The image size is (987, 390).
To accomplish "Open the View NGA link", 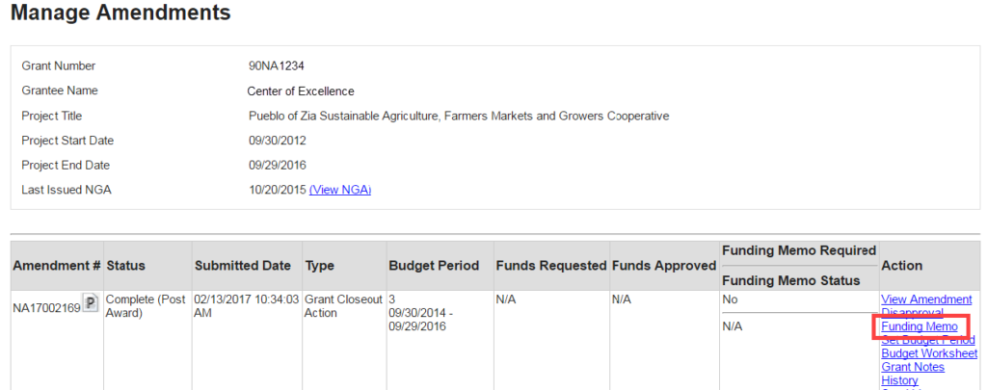I will pyautogui.click(x=340, y=190).
